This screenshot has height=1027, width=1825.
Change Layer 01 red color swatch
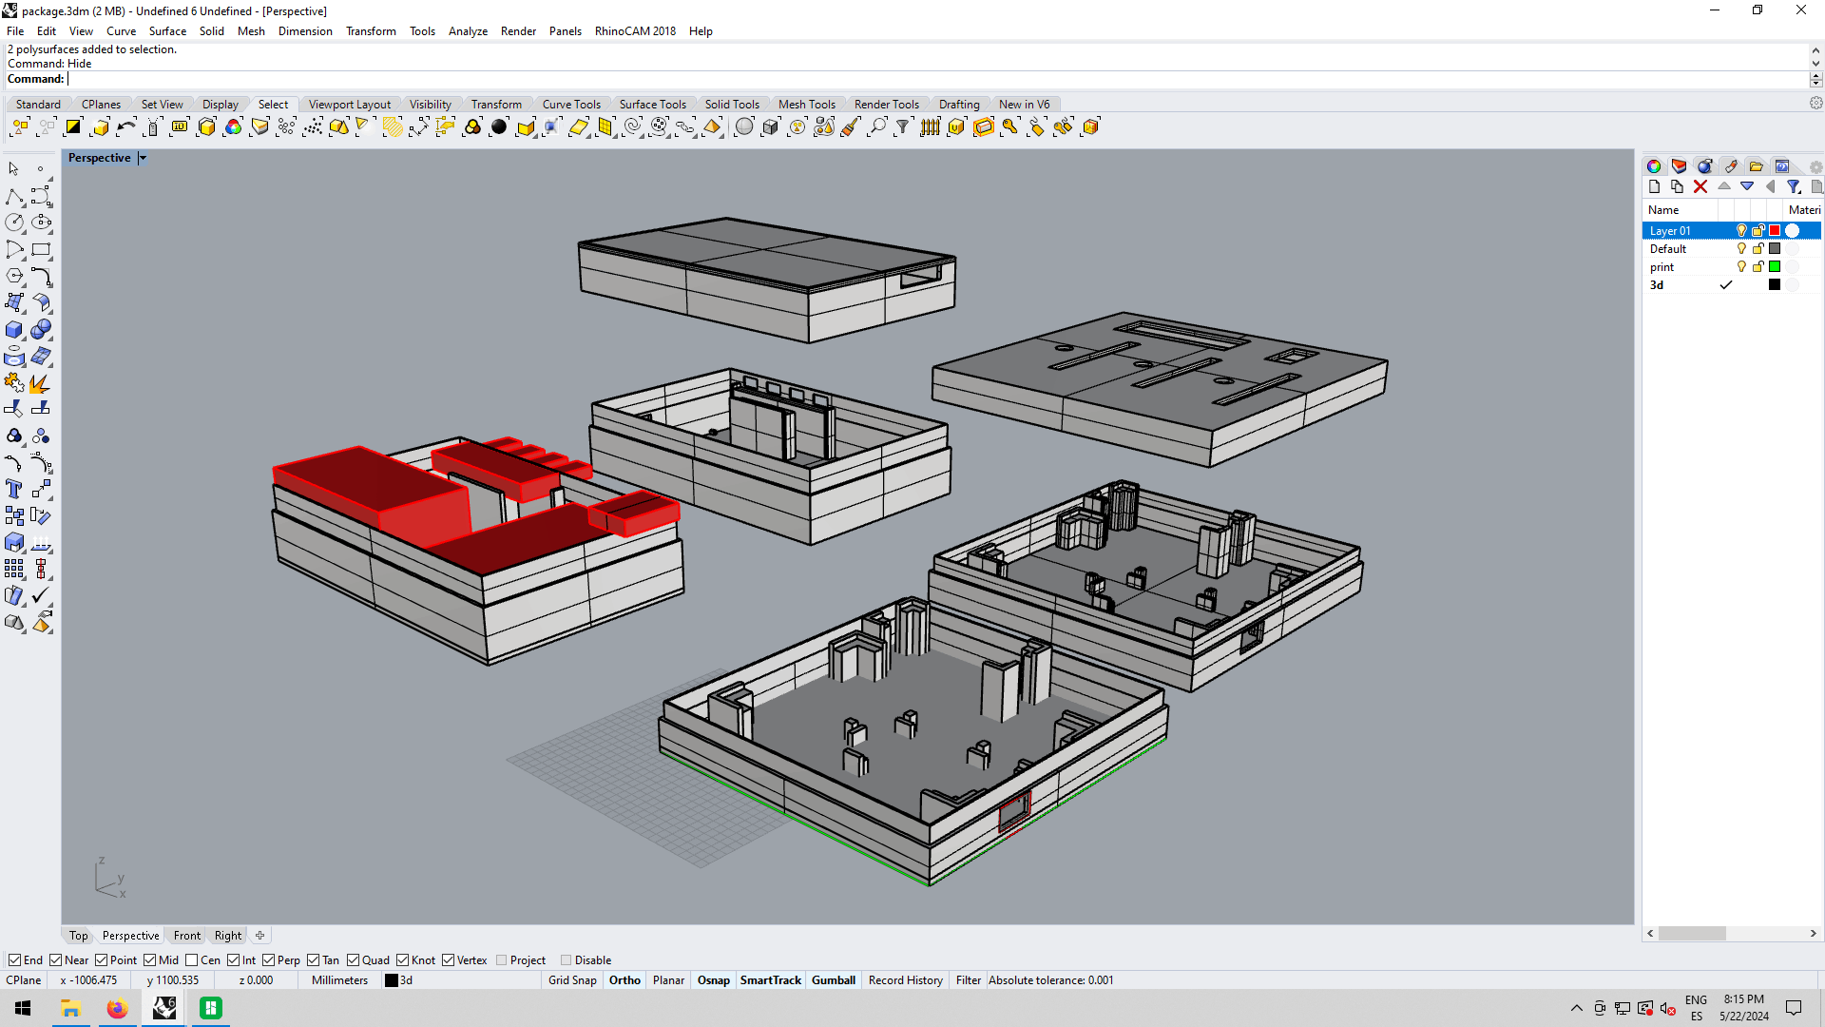coord(1775,231)
